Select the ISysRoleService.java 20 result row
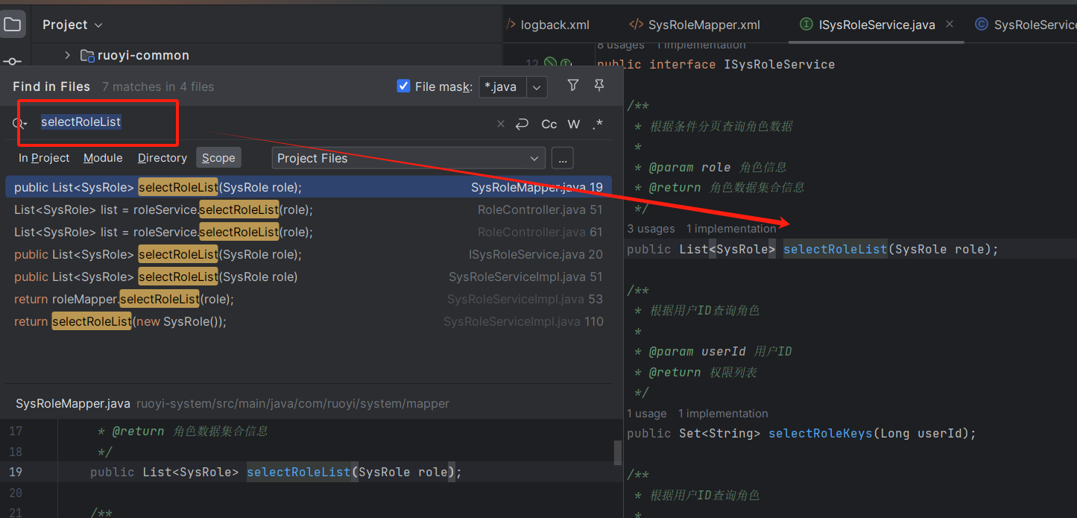 tap(309, 254)
